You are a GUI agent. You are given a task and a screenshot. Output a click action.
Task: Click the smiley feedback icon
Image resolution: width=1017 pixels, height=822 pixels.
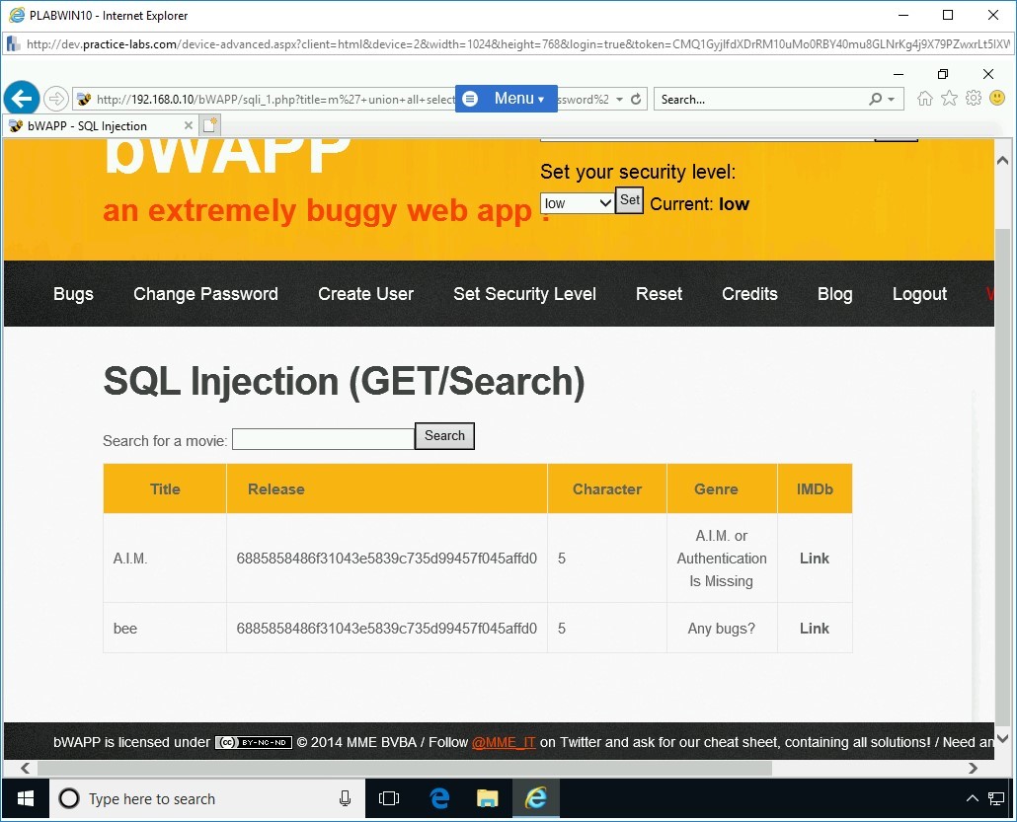997,99
